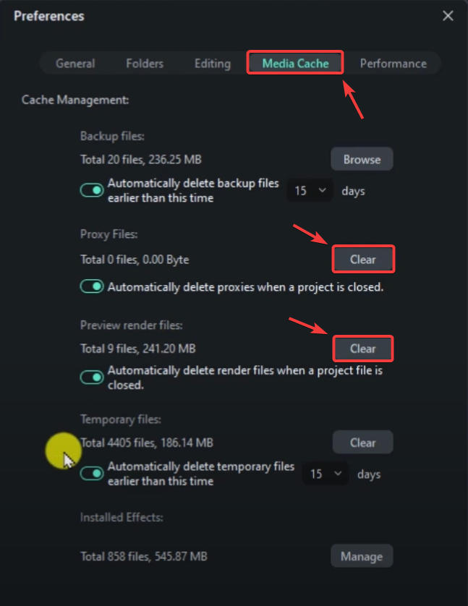The height and width of the screenshot is (606, 468).
Task: Expand the backup files days dropdown
Action: (x=311, y=191)
